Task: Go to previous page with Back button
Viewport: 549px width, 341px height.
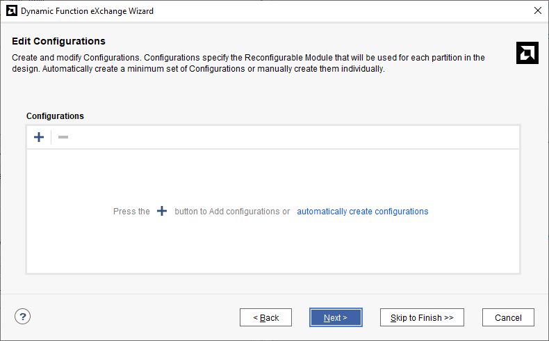Action: point(265,317)
